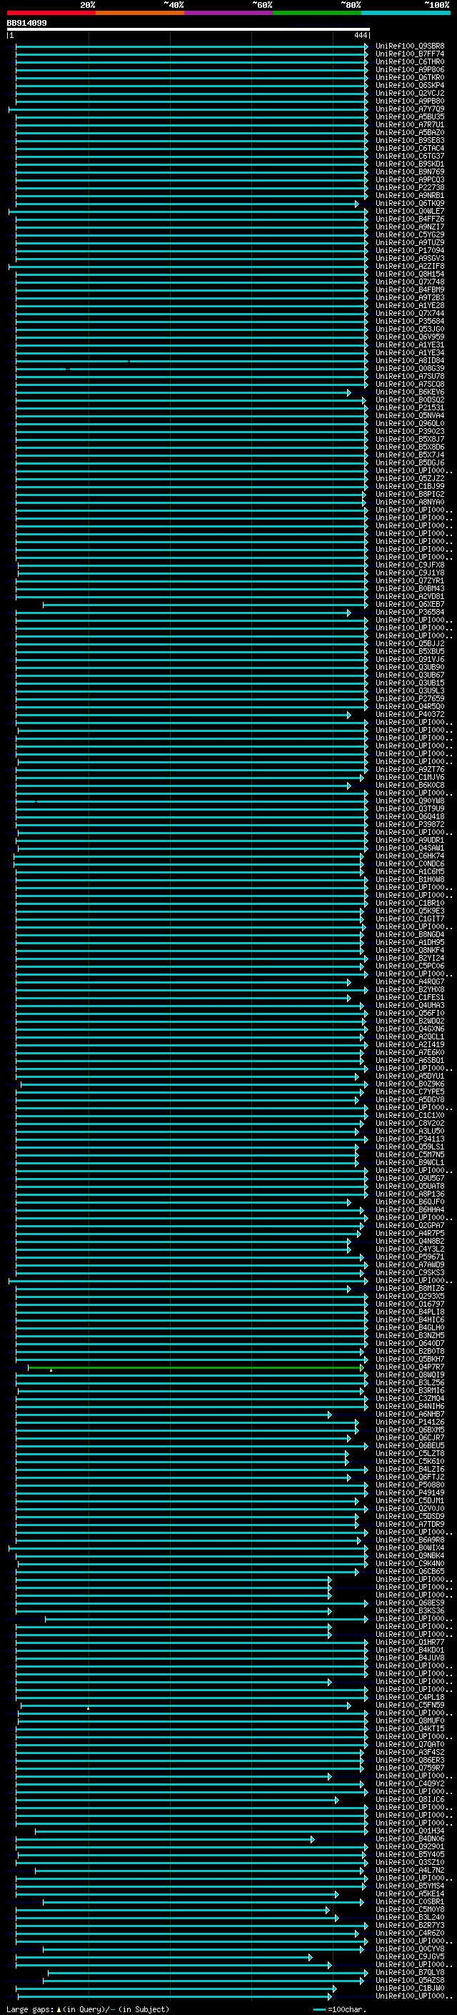Click the UniRef100_Q9NBK4 label
Image resolution: width=457 pixels, height=2015 pixels.
coord(410,1556)
